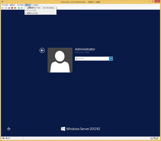Maximize the virtual machine connection window

click(x=153, y=2)
